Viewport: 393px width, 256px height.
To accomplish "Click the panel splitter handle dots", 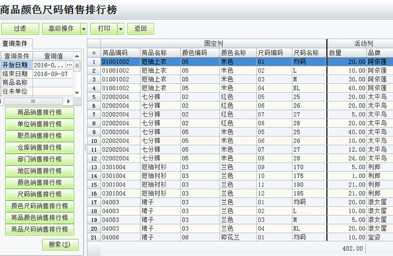I will click(85, 147).
